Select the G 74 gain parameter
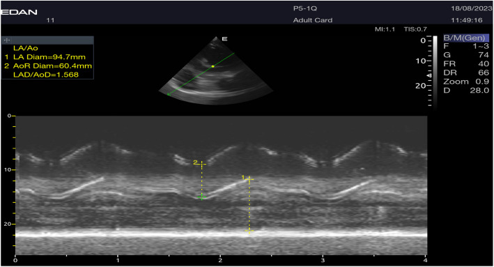This screenshot has height=267, width=494. (x=466, y=55)
